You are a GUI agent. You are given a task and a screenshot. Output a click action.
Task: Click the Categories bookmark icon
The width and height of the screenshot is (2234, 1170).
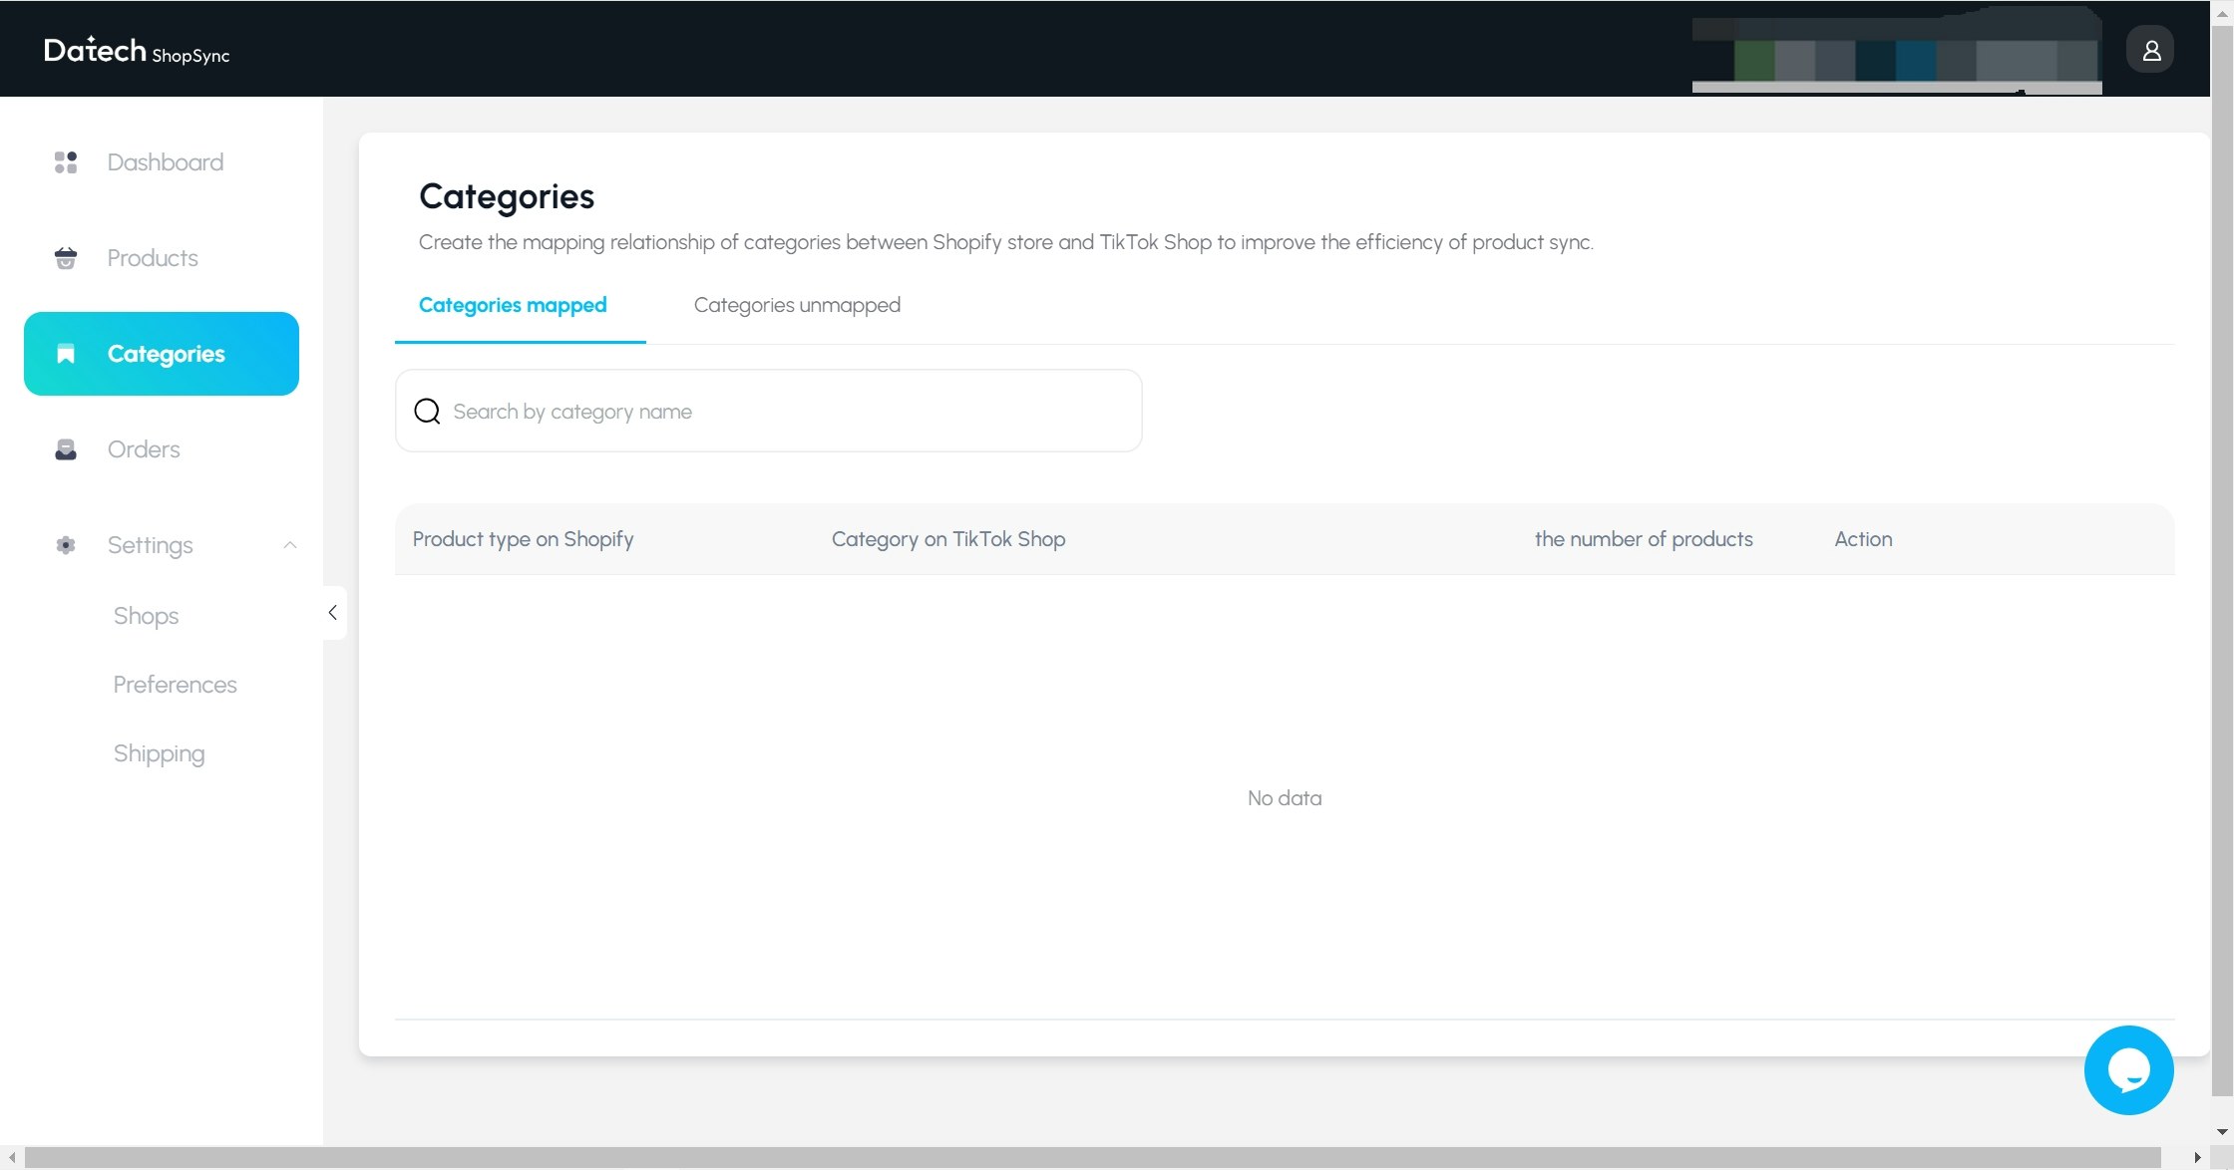click(66, 354)
